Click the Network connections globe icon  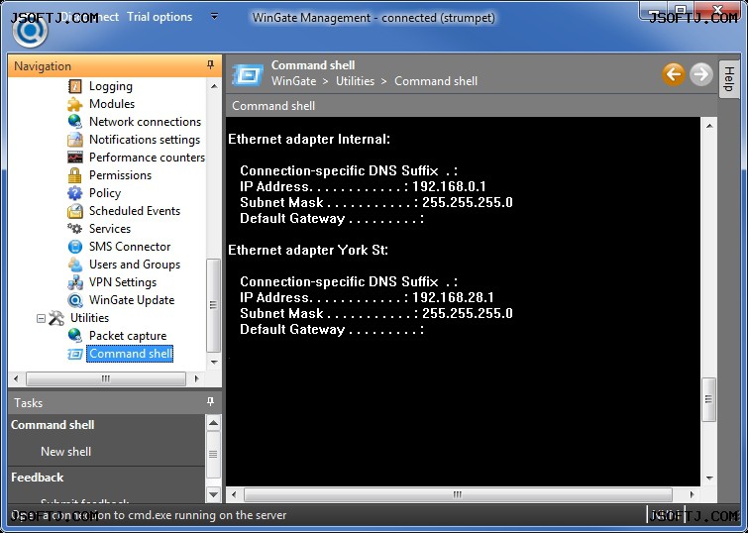pyautogui.click(x=75, y=122)
